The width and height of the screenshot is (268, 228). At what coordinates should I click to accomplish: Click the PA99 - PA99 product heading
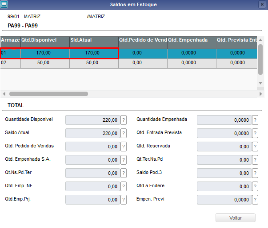pyautogui.click(x=23, y=26)
